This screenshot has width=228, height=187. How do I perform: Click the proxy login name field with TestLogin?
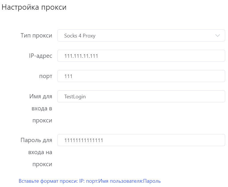coord(141,97)
